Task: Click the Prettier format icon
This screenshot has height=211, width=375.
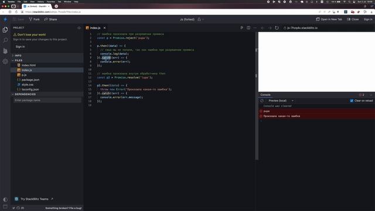Action: pyautogui.click(x=241, y=28)
